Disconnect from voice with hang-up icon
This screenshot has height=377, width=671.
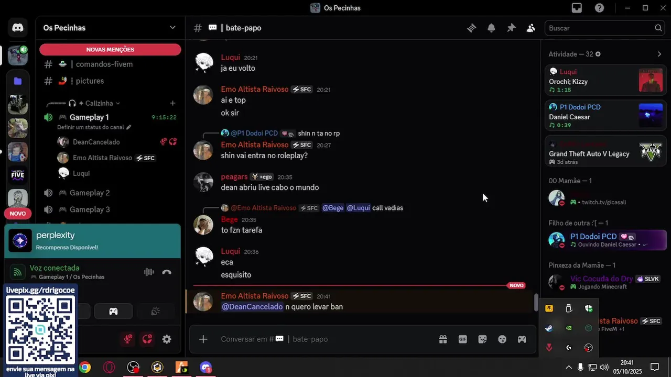click(x=167, y=272)
